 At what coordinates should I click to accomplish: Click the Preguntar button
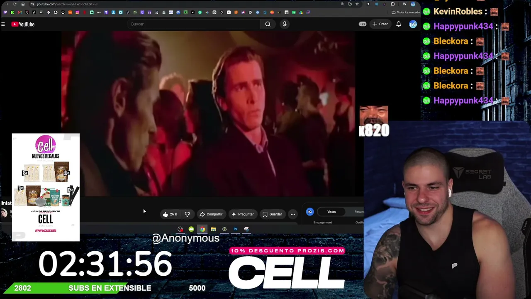[243, 214]
